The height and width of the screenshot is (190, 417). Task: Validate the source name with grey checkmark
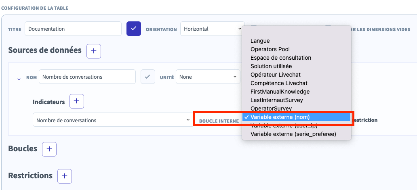click(148, 77)
